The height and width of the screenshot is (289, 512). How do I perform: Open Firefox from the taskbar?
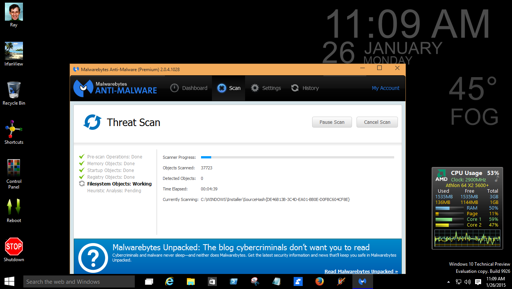[x=319, y=281]
